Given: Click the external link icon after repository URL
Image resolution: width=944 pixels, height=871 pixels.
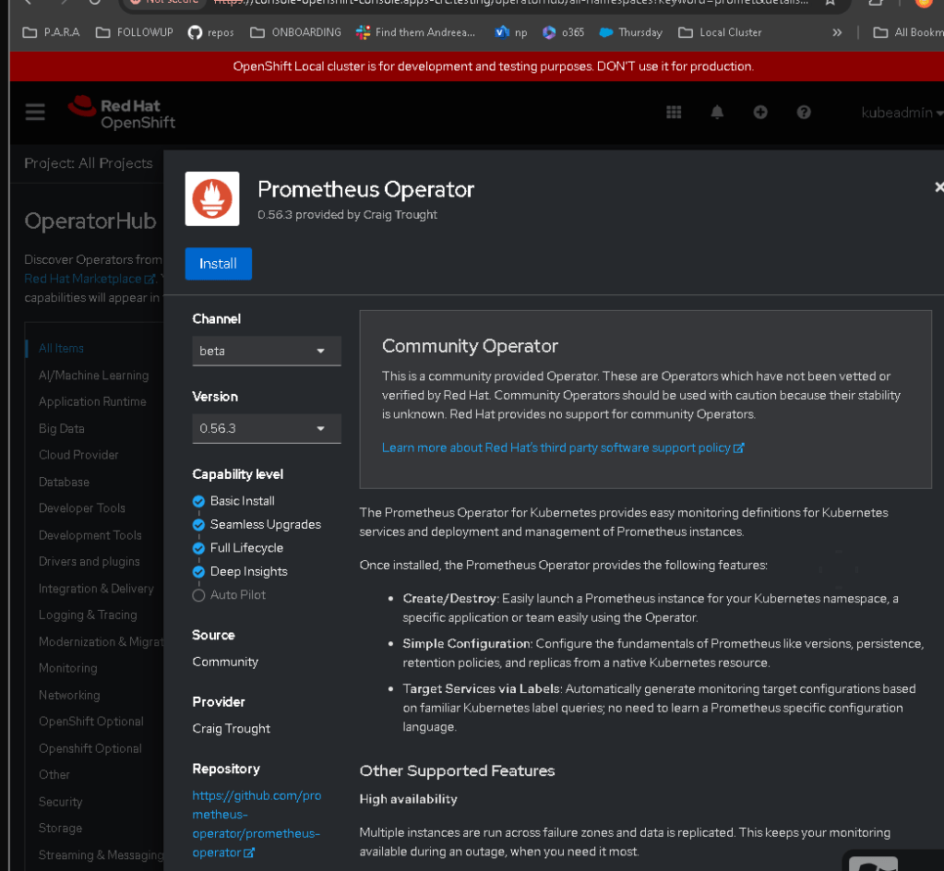Looking at the screenshot, I should (248, 853).
